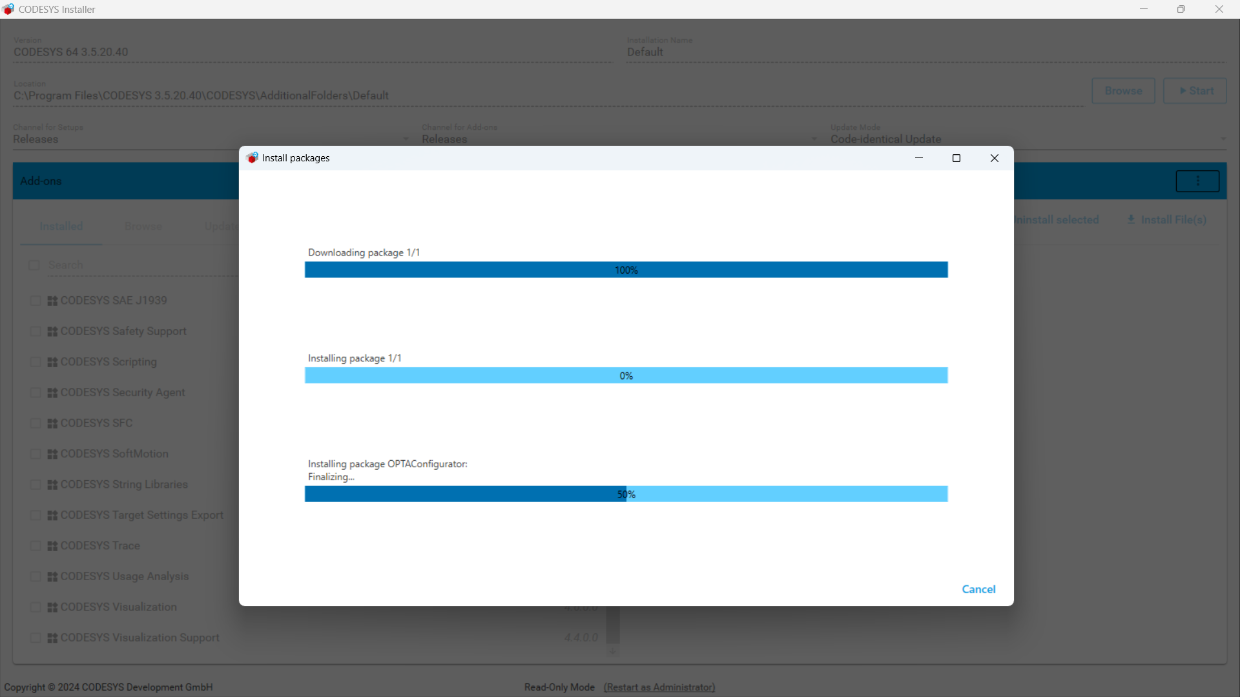Click the CODESYS Usage Analysis package icon
Image resolution: width=1240 pixels, height=697 pixels.
(x=52, y=577)
